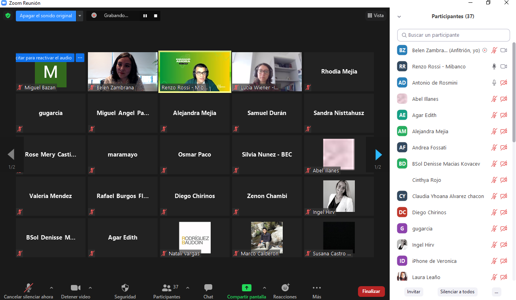Click the green encryption shield icon

pos(8,16)
